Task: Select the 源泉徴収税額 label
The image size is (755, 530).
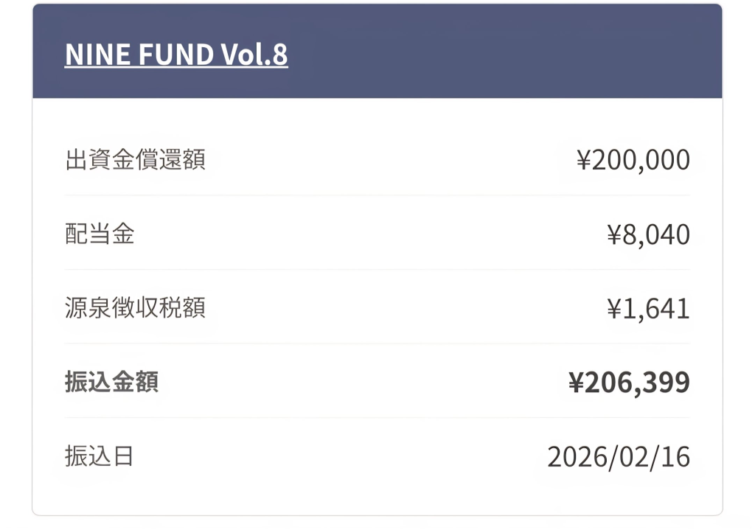Action: click(135, 308)
